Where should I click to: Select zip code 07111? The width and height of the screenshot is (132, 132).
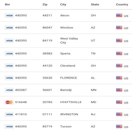pos(47,114)
